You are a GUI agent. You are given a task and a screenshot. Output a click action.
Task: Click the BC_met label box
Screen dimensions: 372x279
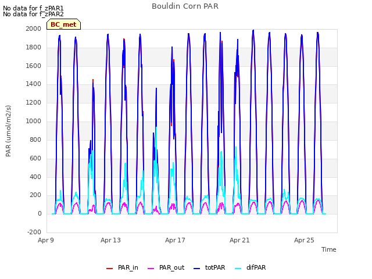[x=63, y=24]
